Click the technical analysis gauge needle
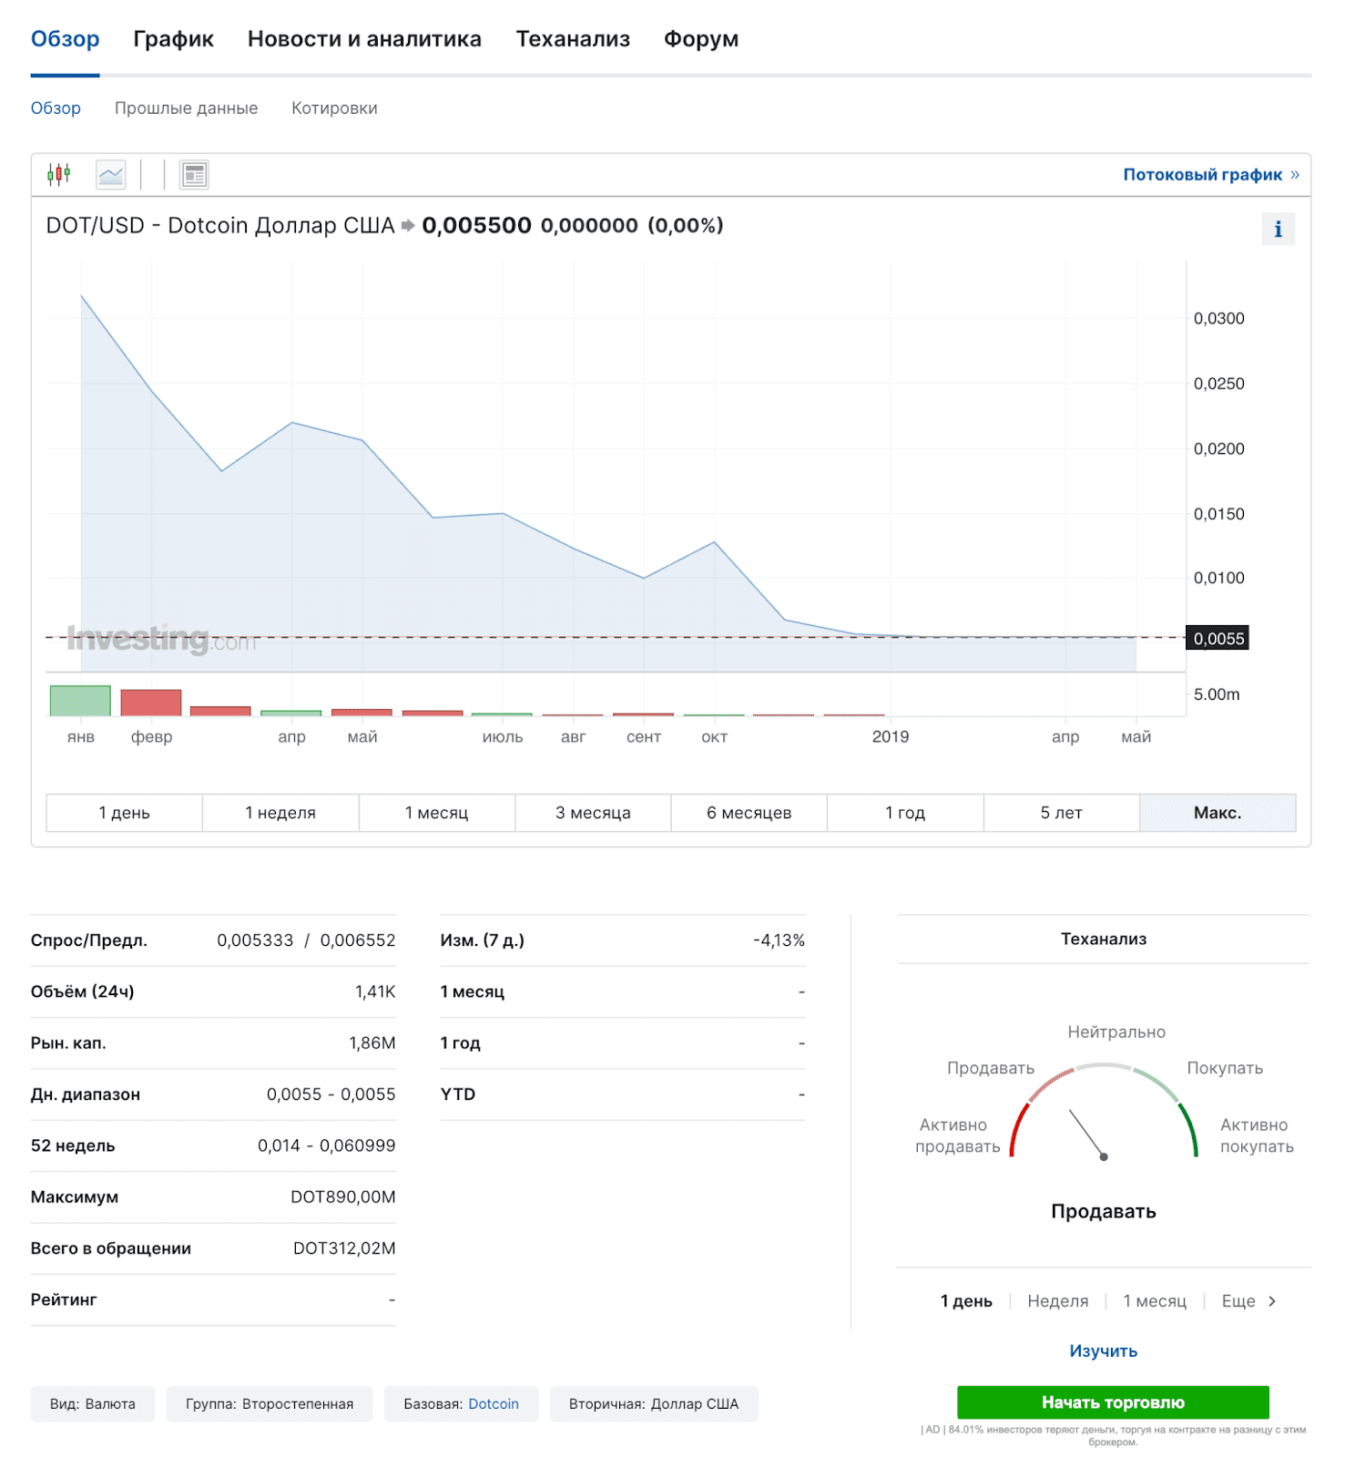 tap(1087, 1135)
